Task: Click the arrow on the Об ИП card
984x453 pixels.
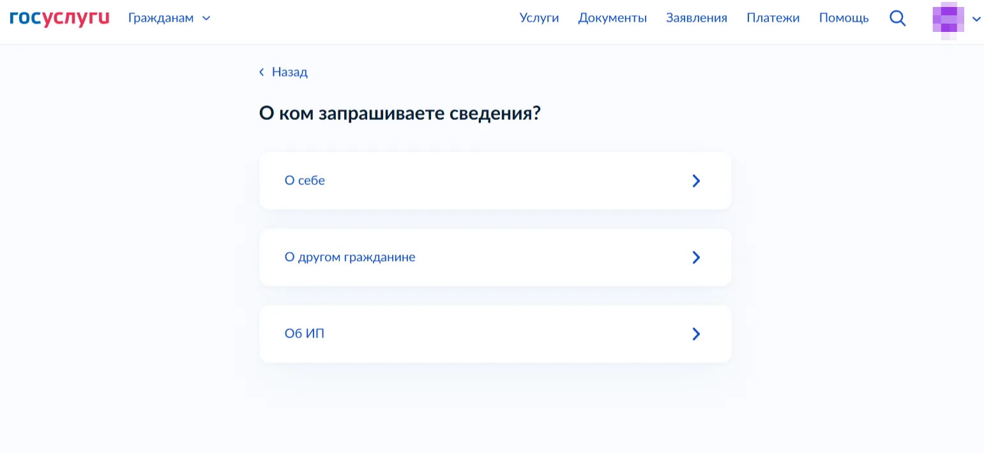Action: [696, 334]
